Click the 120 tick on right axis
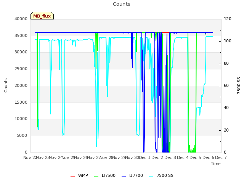Image resolution: width=244 pixels, height=183 pixels. click(x=228, y=19)
